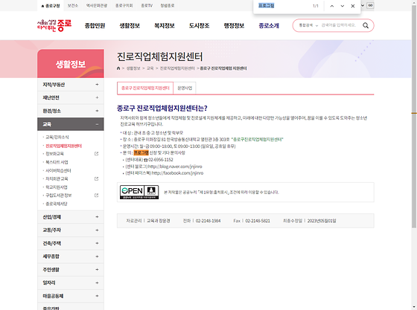Click the phone number 02-6956-1152
Viewport: 417px width, 310px height.
coord(161,160)
